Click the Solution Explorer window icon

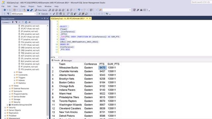[x=134, y=10]
